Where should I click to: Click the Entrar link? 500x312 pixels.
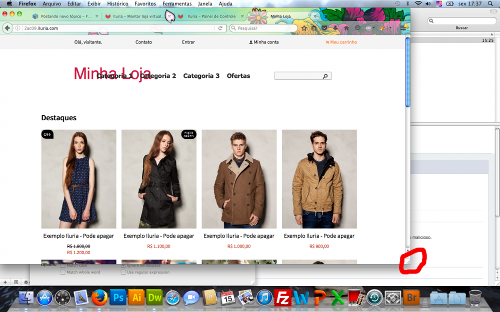pyautogui.click(x=188, y=42)
